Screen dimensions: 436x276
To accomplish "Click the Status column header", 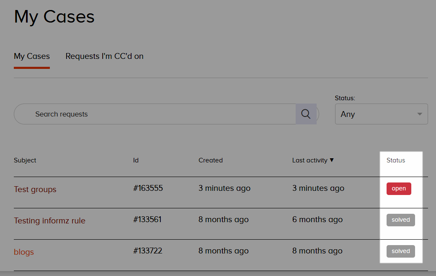I will click(396, 160).
